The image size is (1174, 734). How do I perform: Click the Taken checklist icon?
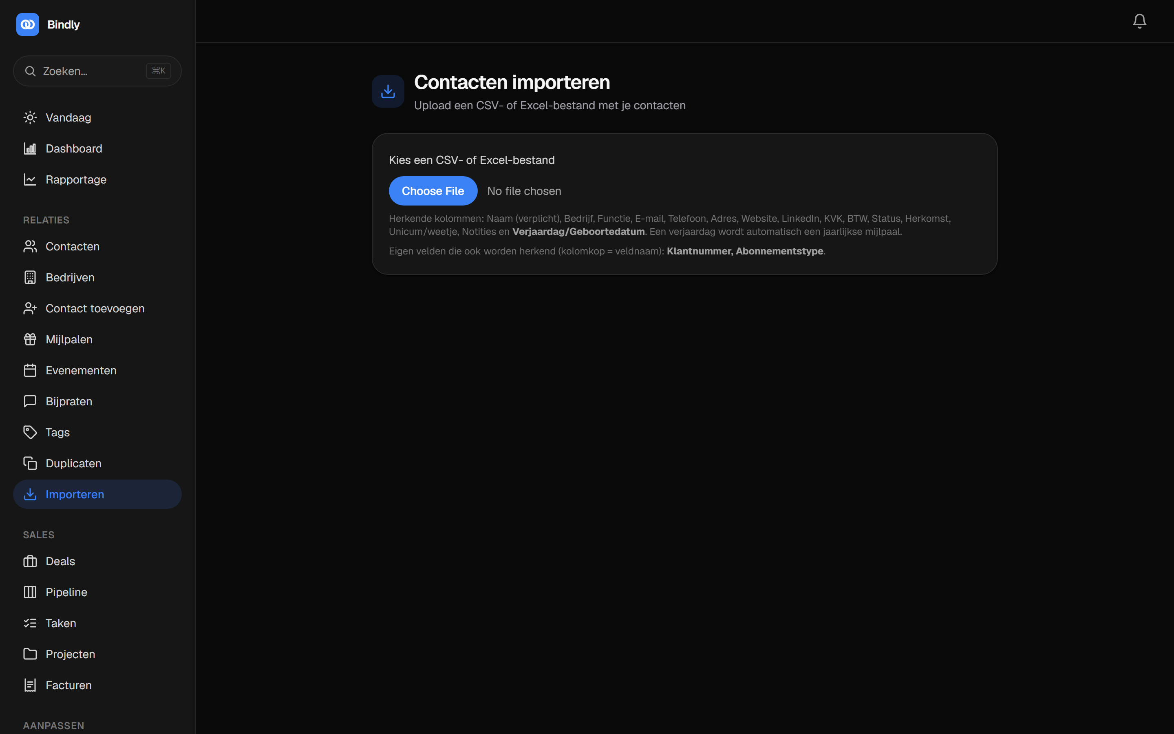pyautogui.click(x=30, y=623)
